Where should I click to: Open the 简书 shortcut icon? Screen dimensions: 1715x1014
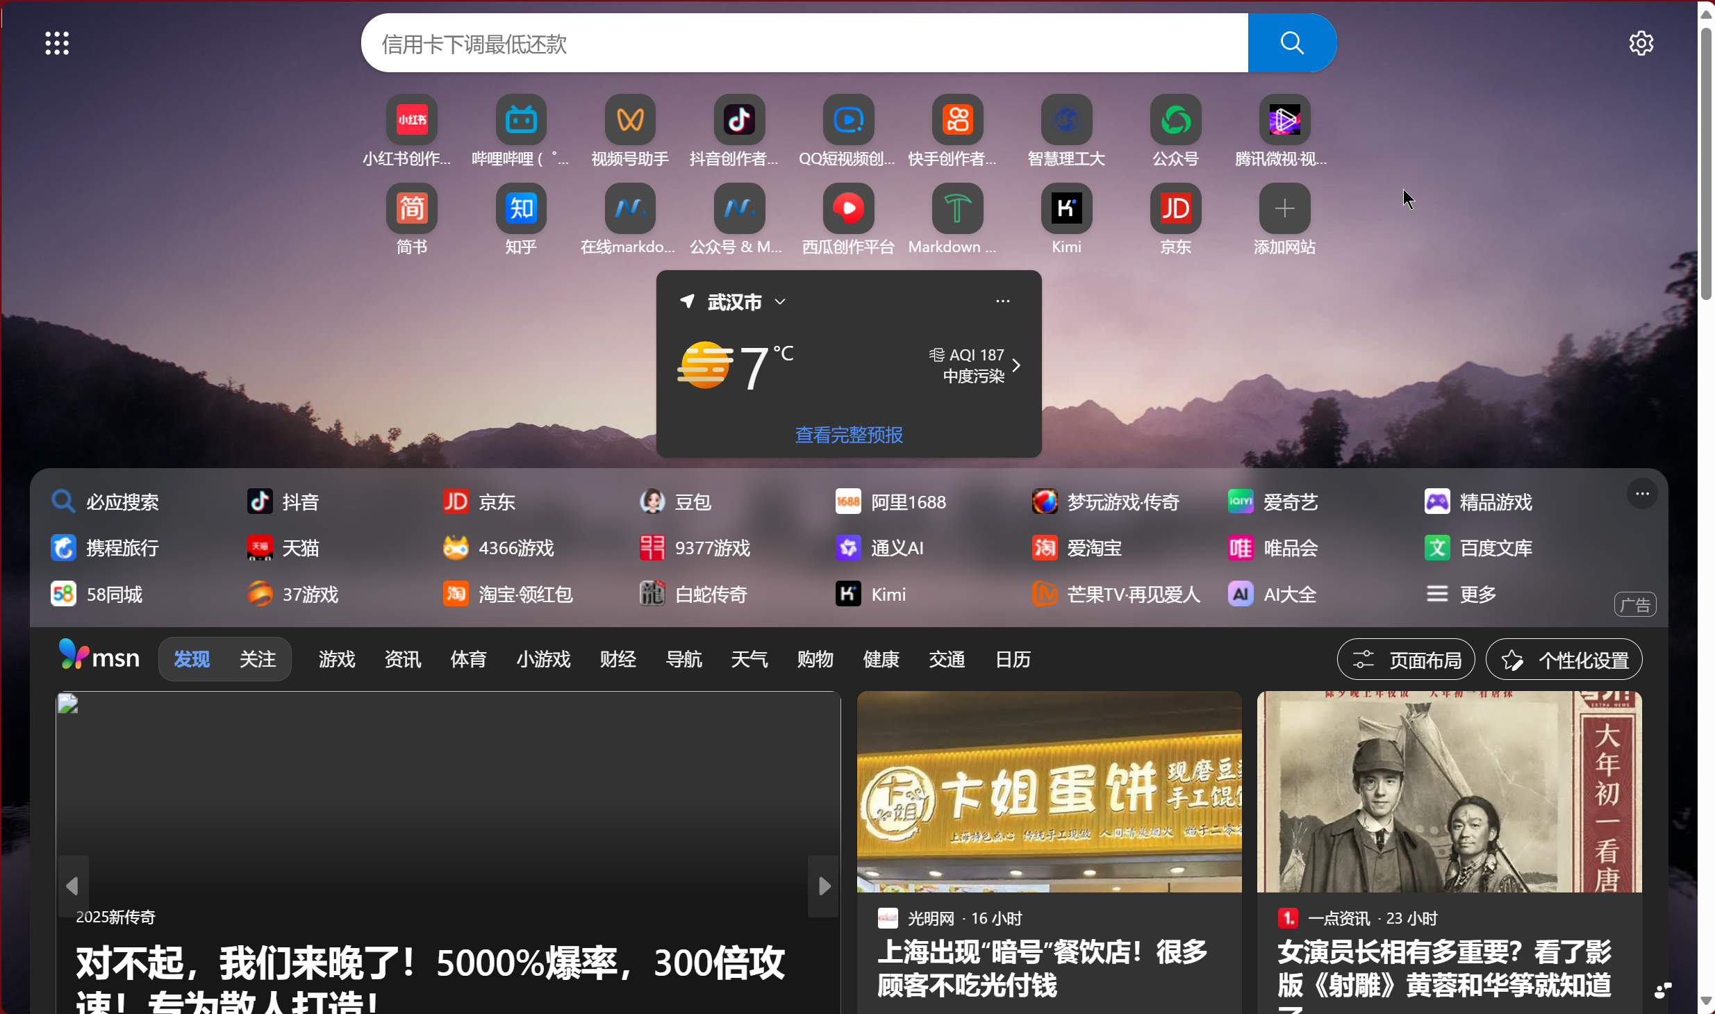click(412, 208)
